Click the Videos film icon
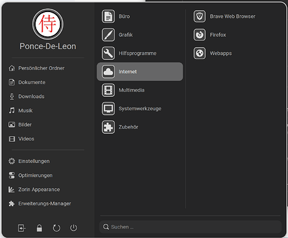Screen dimensions: 288x238 (x=12, y=139)
